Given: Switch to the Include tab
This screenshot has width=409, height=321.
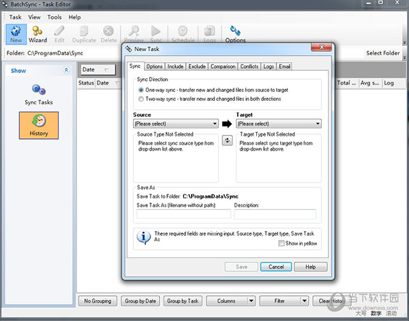Looking at the screenshot, I should click(175, 67).
